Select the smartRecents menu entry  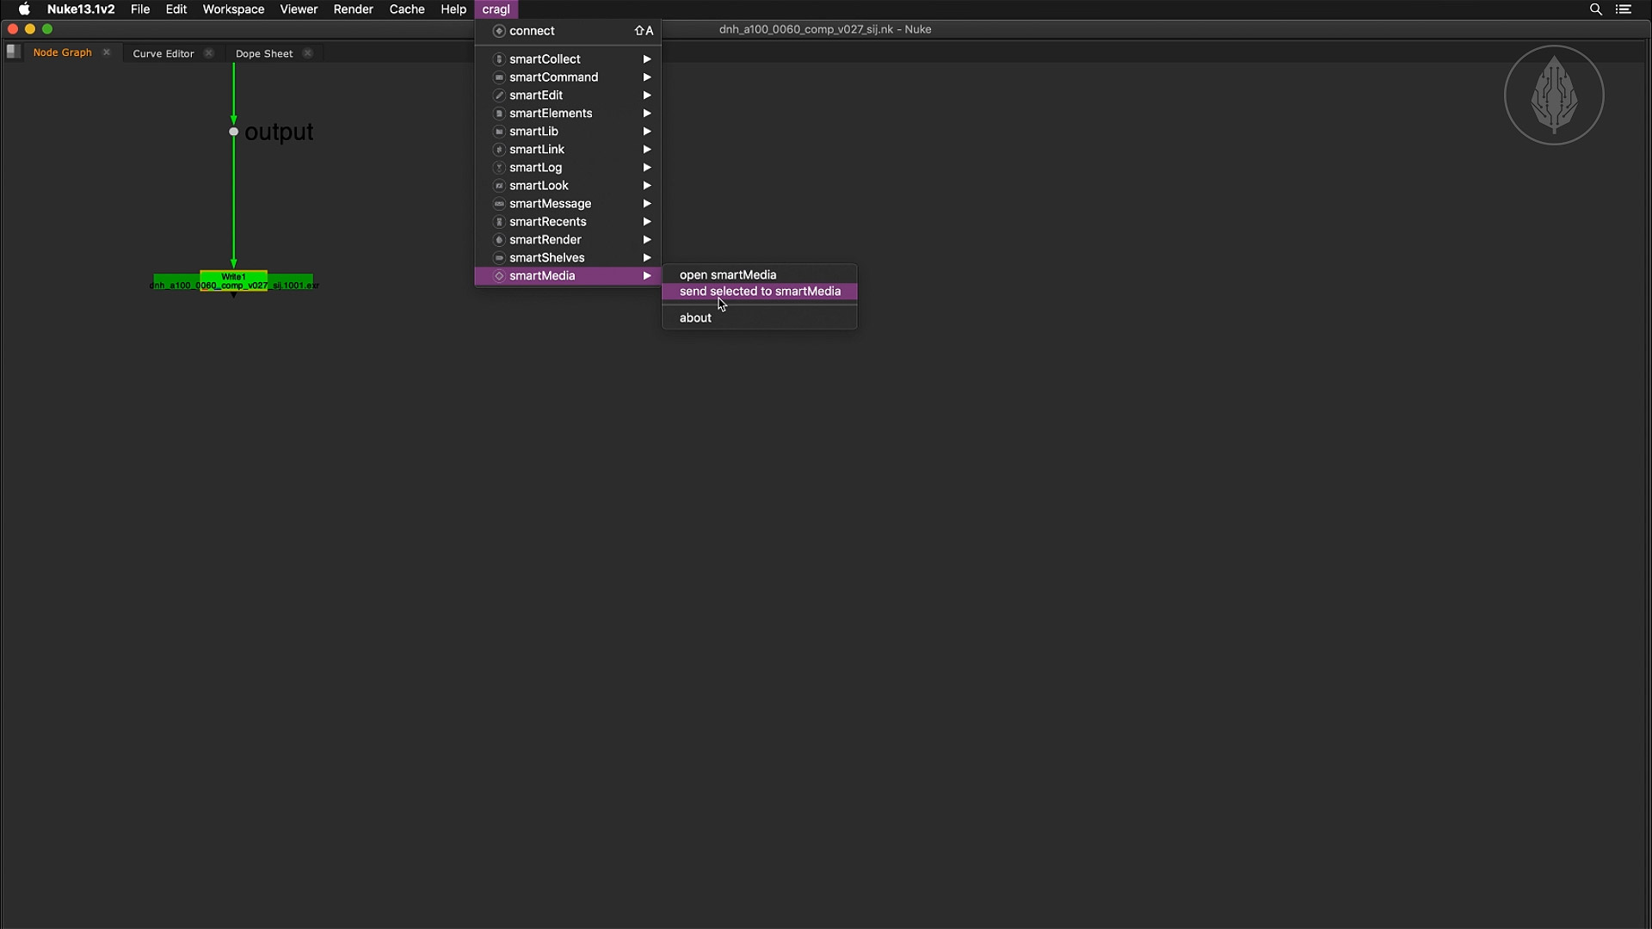click(x=568, y=222)
